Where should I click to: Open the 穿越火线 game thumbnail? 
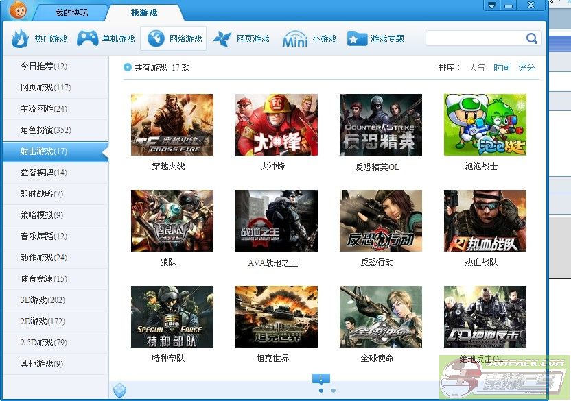click(x=172, y=125)
